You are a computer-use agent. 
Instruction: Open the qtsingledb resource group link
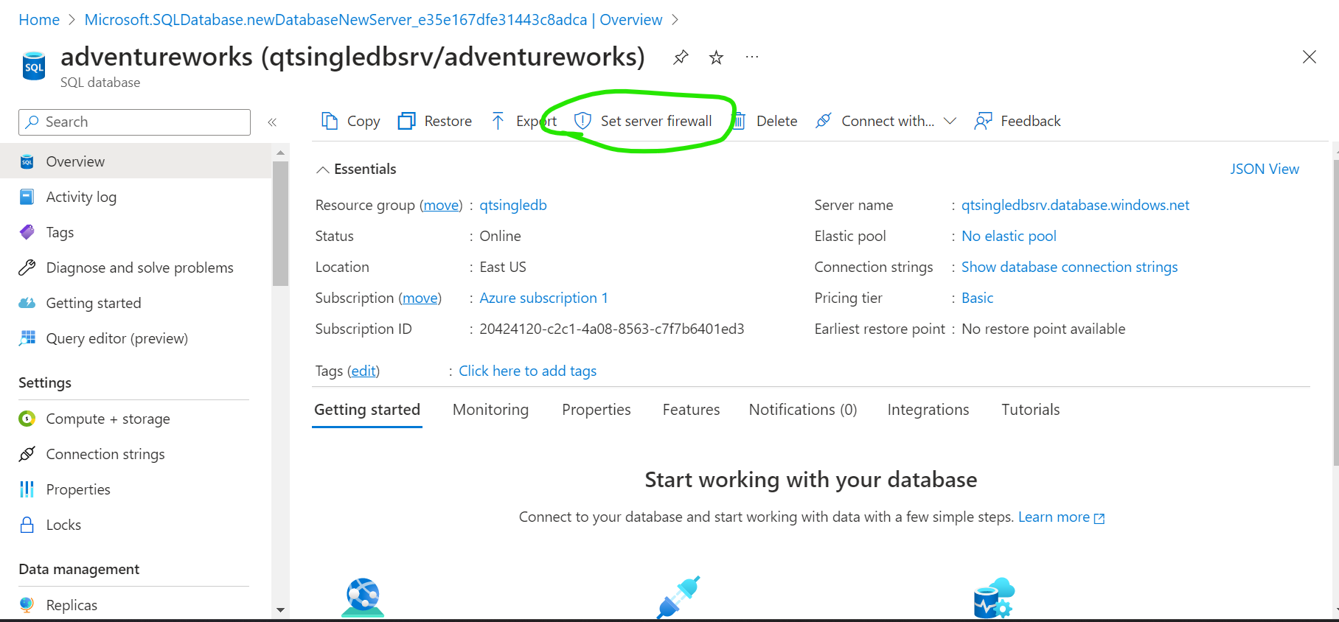click(x=513, y=205)
